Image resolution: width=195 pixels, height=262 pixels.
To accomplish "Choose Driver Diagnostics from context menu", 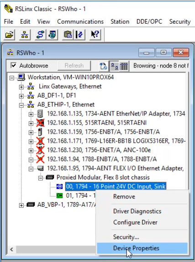I will click(x=142, y=211).
